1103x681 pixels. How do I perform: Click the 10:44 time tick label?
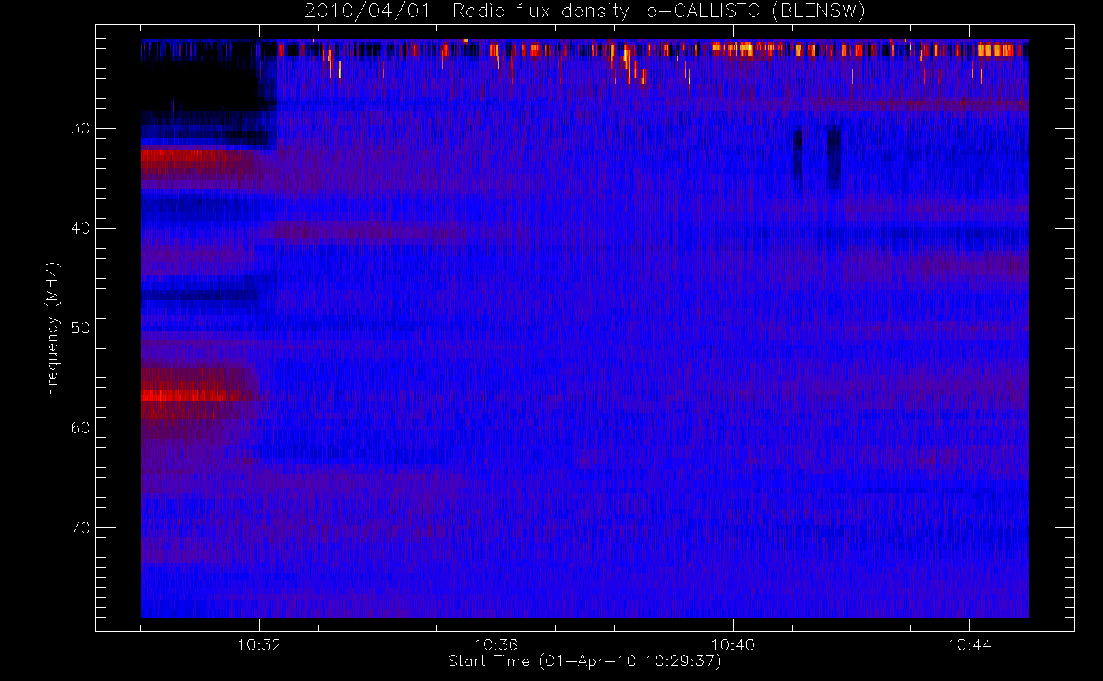pyautogui.click(x=969, y=645)
